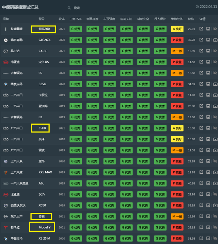Click the 中保研碰撞测试汇总 title
The width and height of the screenshot is (218, 244).
(x=20, y=7)
